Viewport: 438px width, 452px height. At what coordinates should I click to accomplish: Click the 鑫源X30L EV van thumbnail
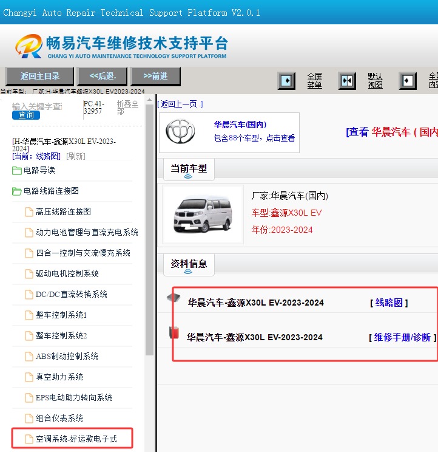(x=203, y=214)
